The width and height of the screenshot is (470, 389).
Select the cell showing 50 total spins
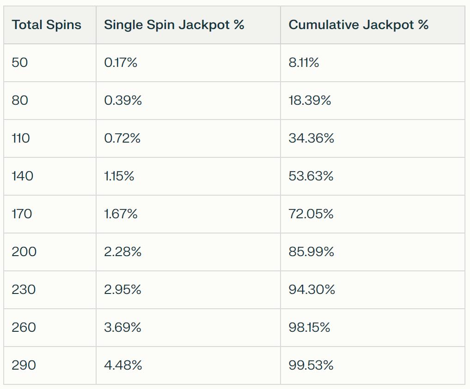tap(20, 63)
